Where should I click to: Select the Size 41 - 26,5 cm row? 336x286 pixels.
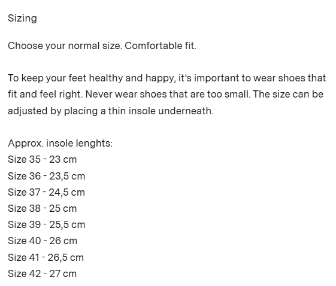pyautogui.click(x=46, y=258)
